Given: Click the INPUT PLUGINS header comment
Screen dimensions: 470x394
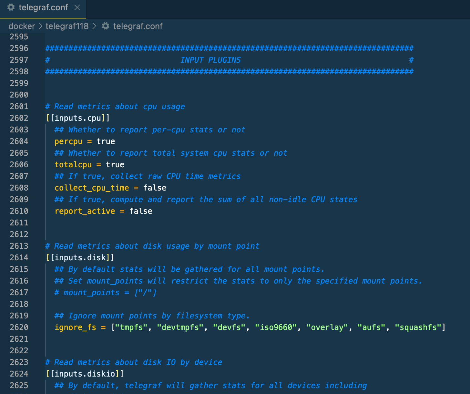Looking at the screenshot, I should 210,60.
